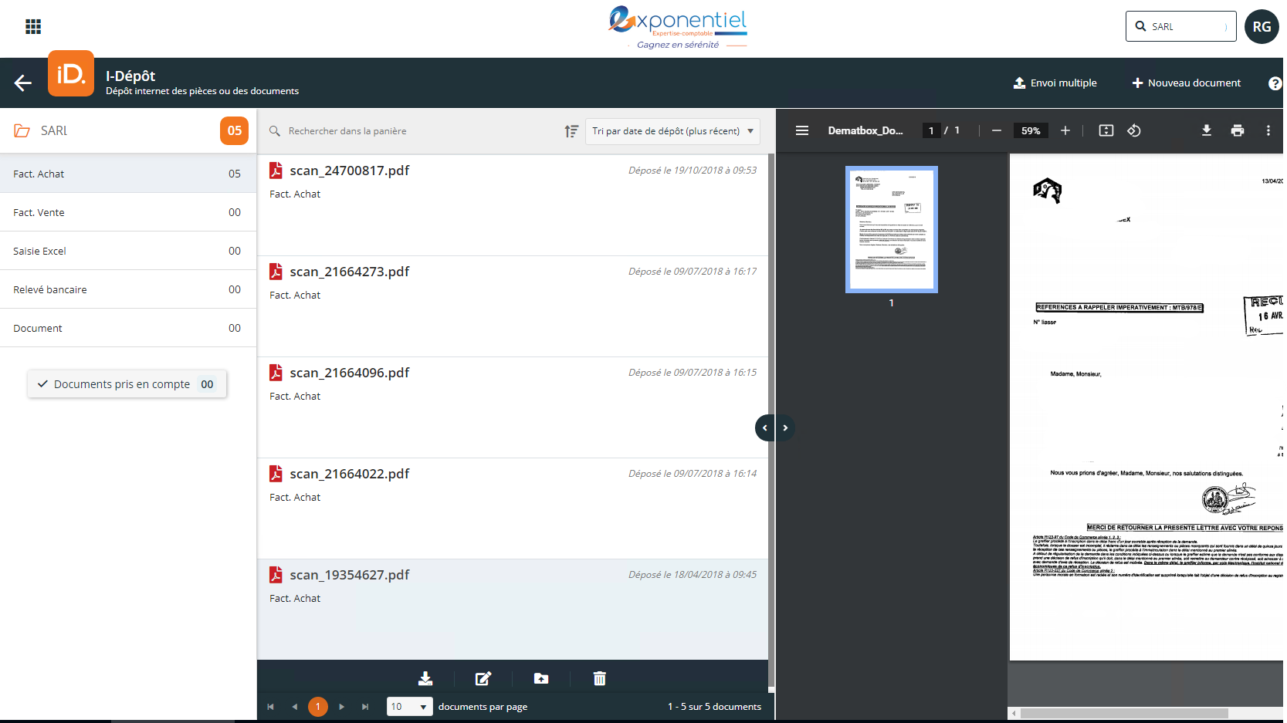Open the sort by date dropdown

(672, 131)
